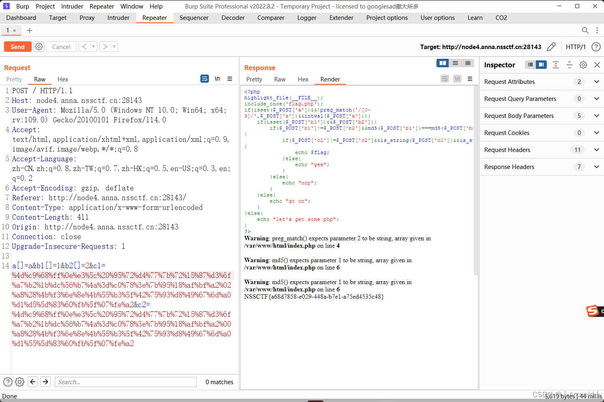The width and height of the screenshot is (604, 402).
Task: Select the NSSCTF flag text
Action: click(314, 297)
